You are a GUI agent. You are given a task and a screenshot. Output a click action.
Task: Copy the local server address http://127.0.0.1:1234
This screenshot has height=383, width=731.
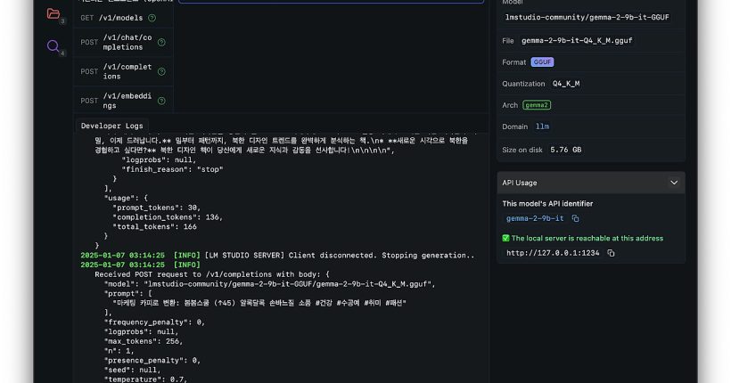tap(611, 253)
